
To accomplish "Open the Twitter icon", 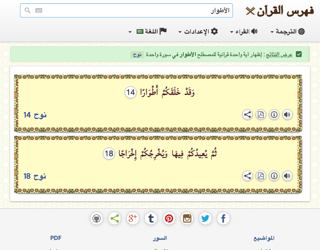I will [x=205, y=219].
